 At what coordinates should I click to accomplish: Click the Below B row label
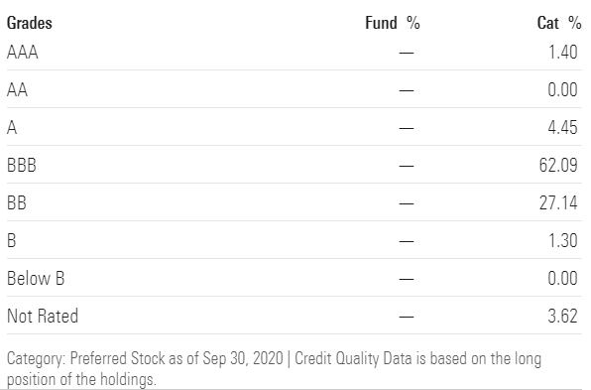point(36,278)
